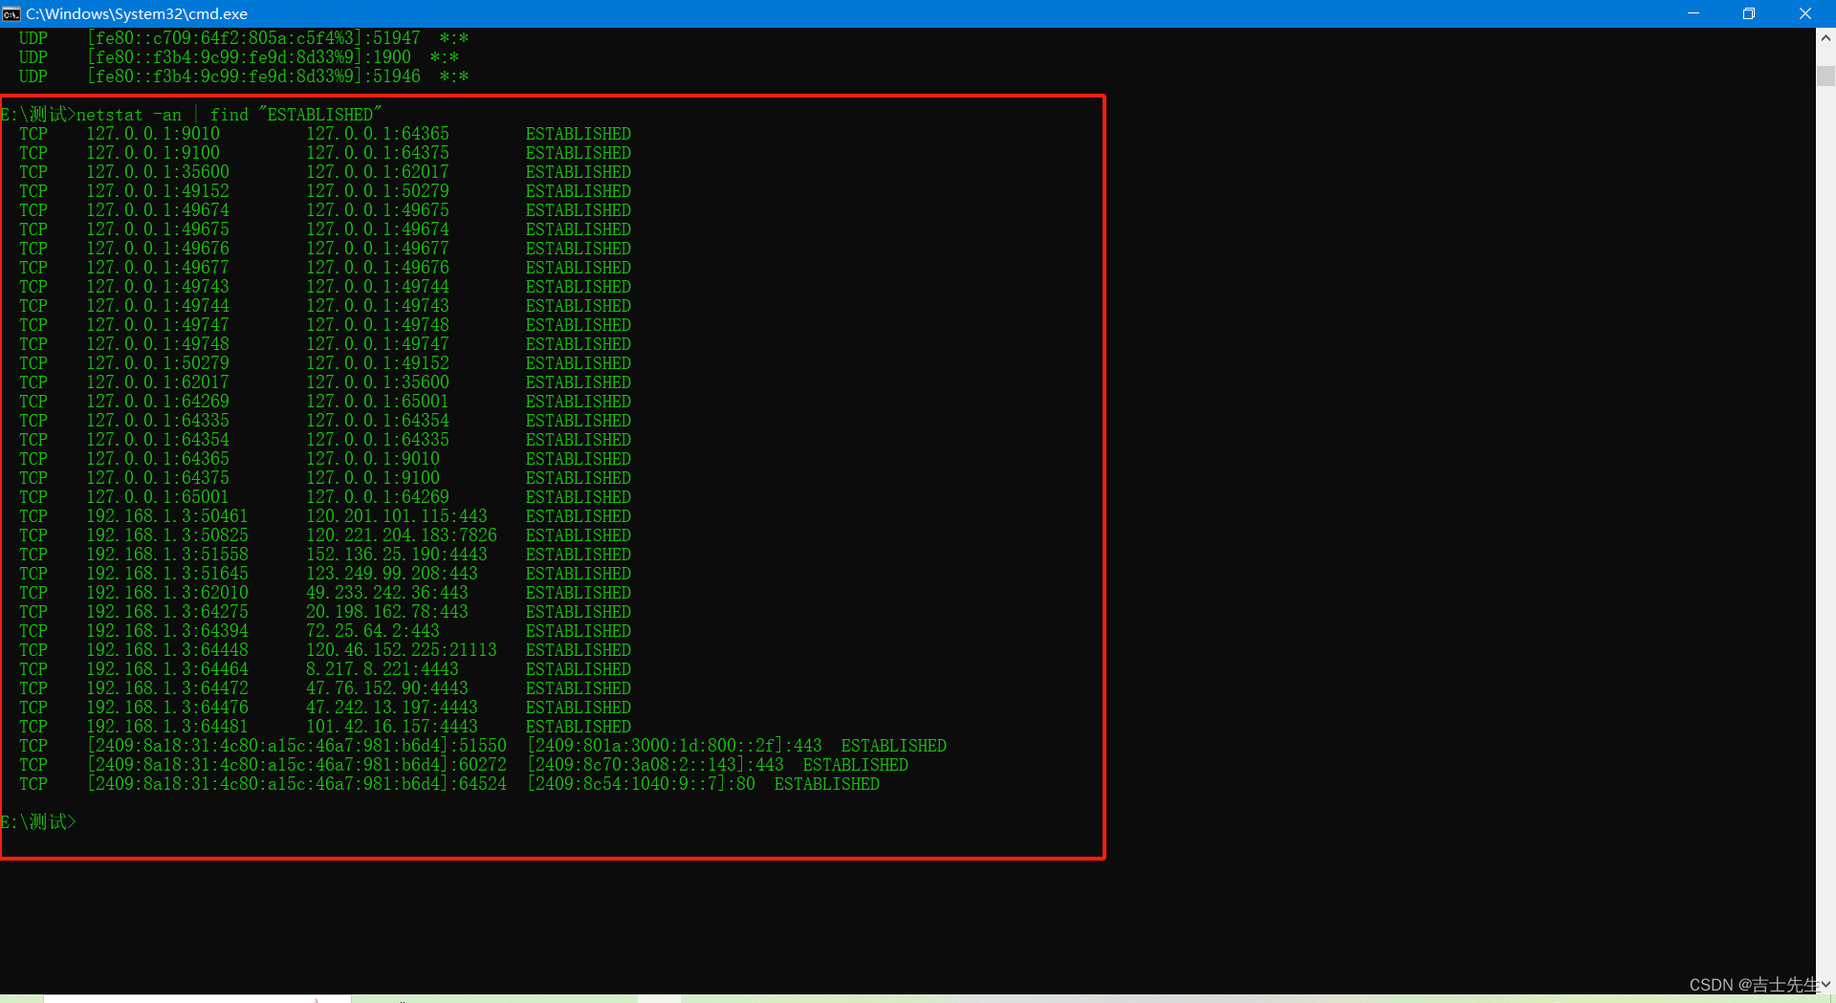
Task: Click IPv6 local address ending :64524
Action: point(297,784)
